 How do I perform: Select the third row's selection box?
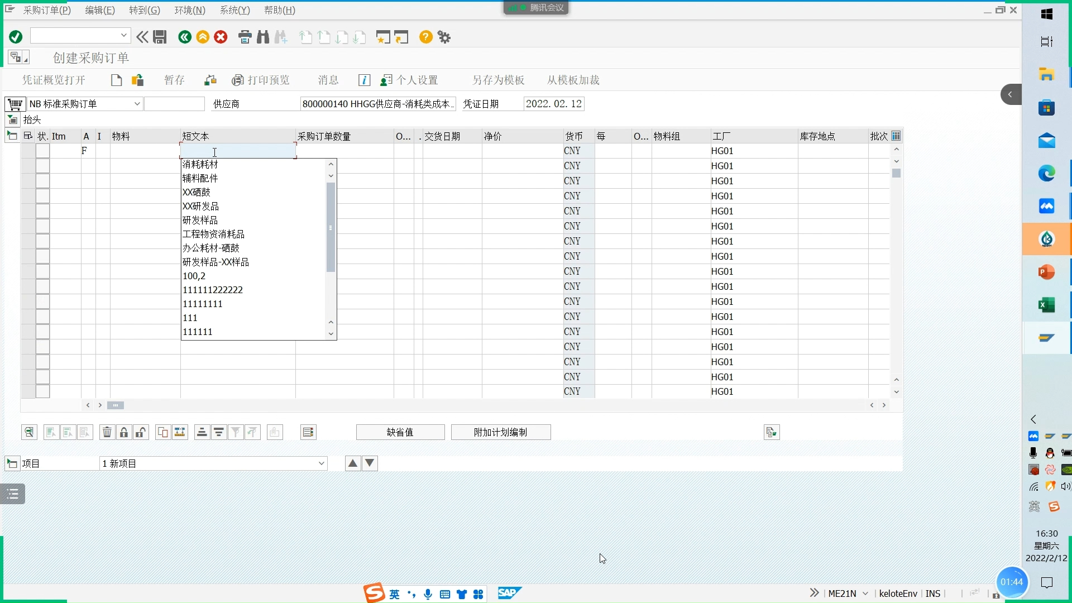click(43, 181)
